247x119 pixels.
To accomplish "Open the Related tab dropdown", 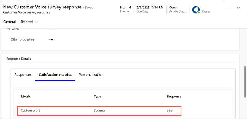I will tap(29, 22).
